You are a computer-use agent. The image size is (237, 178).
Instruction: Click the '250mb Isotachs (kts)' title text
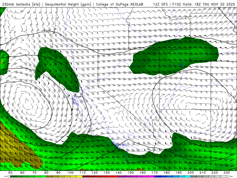tap(21, 4)
